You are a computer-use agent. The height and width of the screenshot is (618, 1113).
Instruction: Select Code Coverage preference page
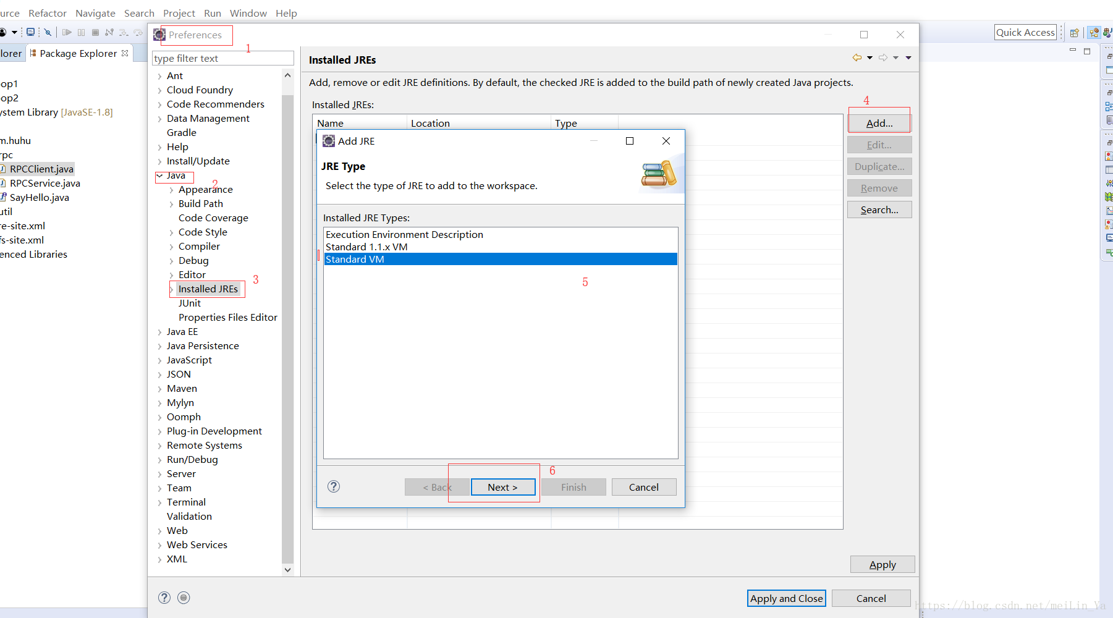[x=213, y=218]
